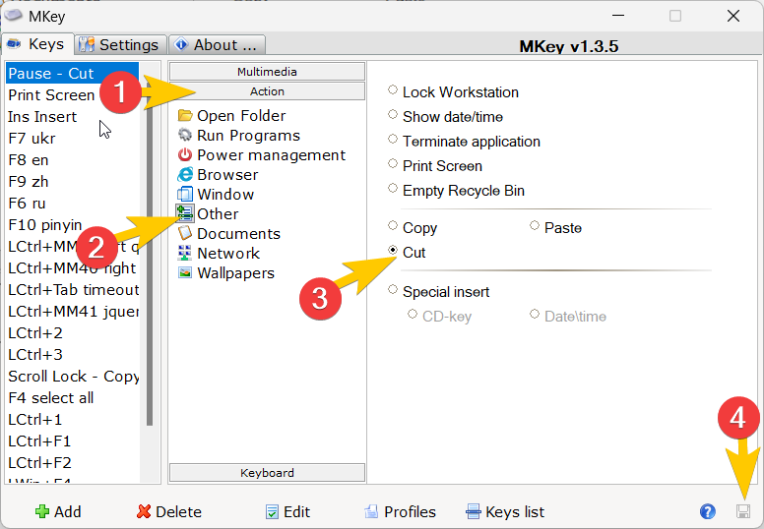Click the Delete button label
Screen dimensions: 764x529
click(178, 512)
